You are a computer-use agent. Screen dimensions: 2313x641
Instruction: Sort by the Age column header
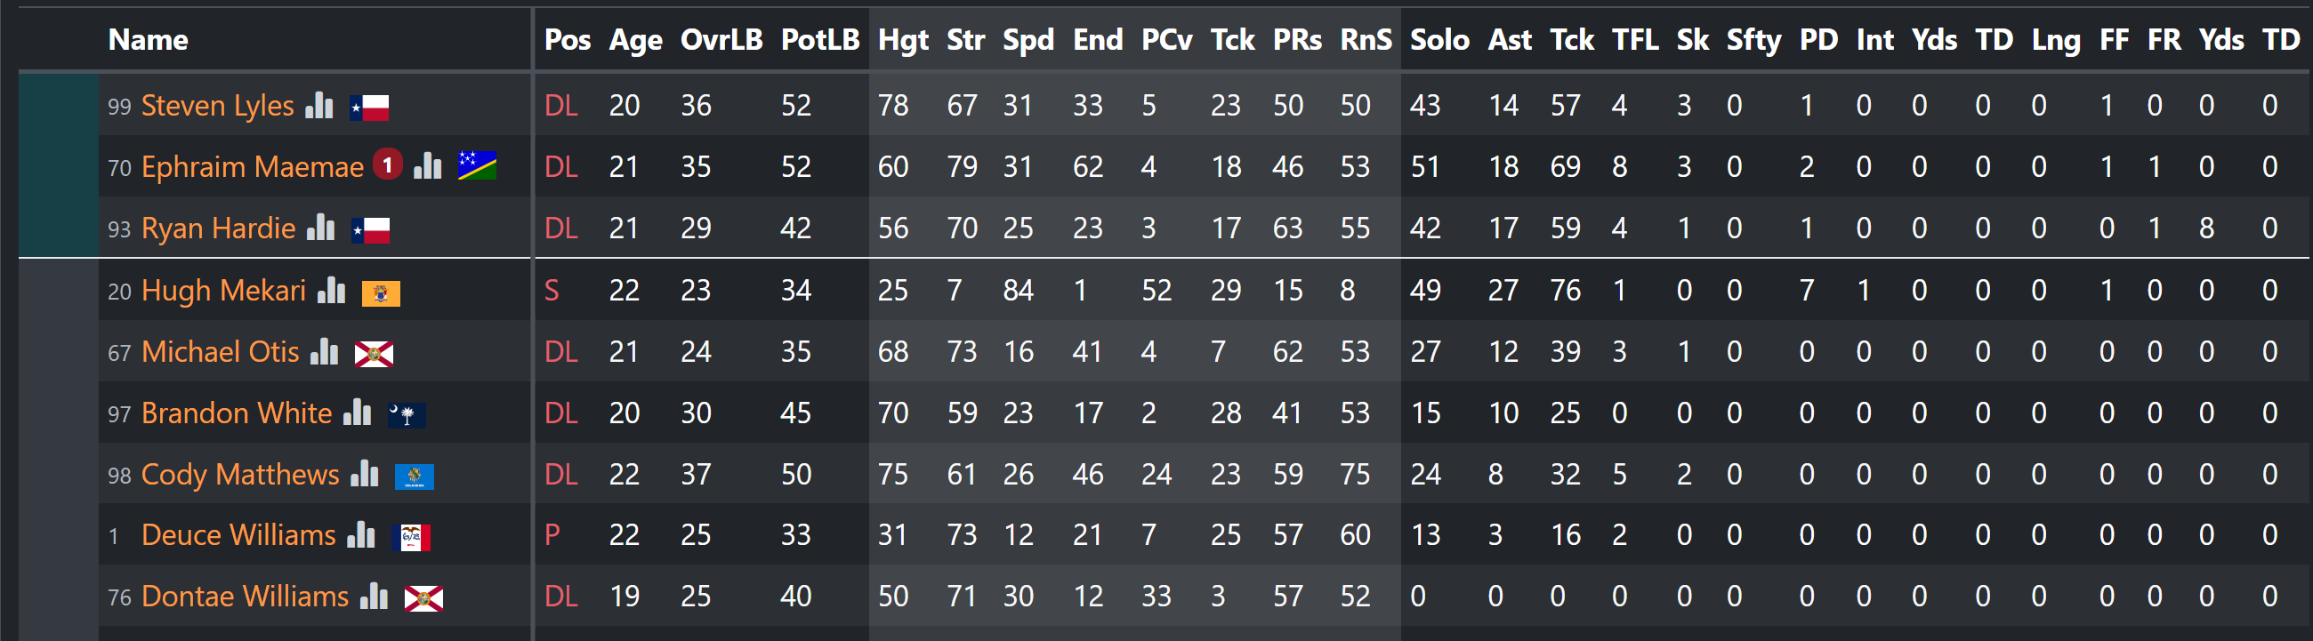click(x=636, y=39)
